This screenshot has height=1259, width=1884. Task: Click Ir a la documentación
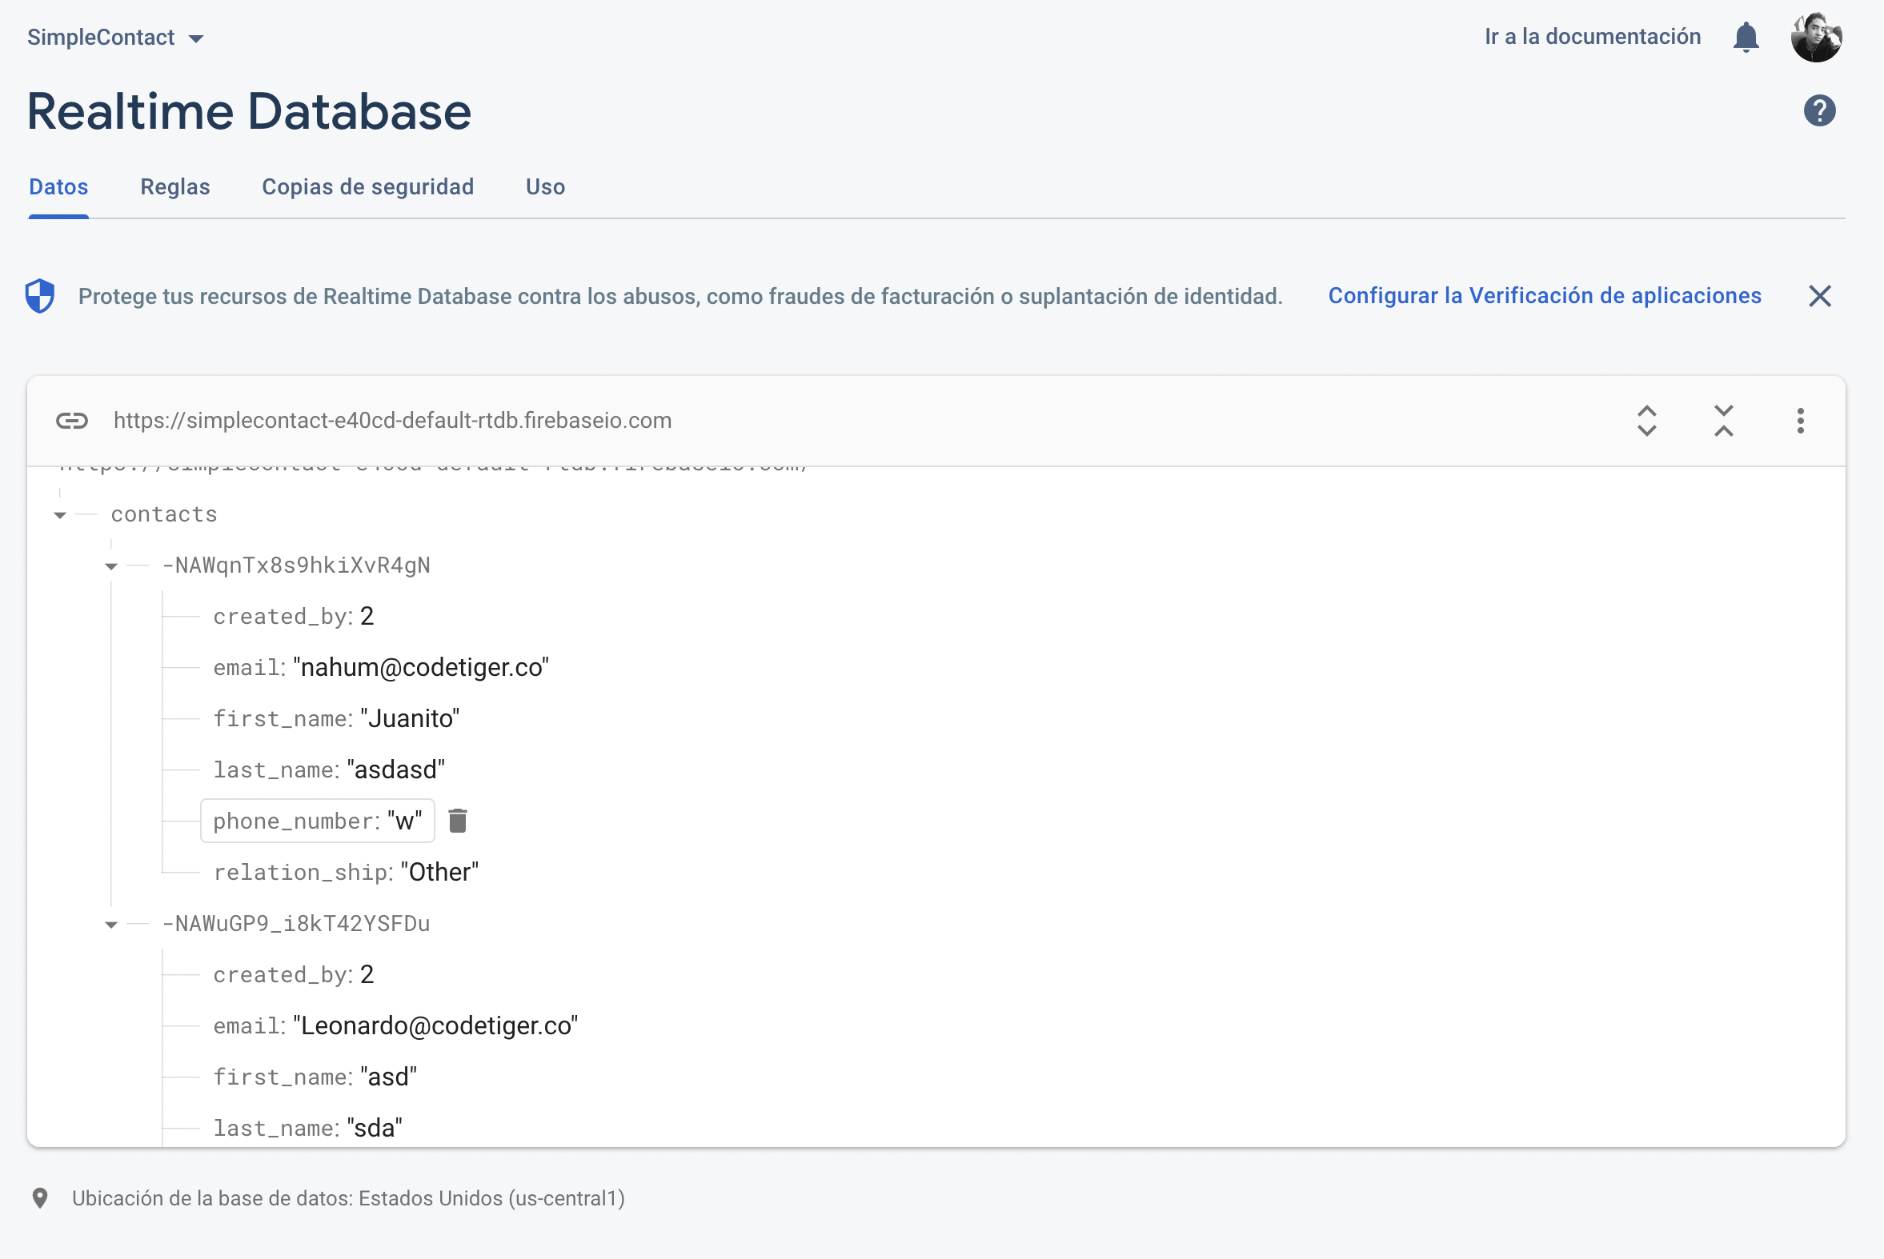[1593, 36]
